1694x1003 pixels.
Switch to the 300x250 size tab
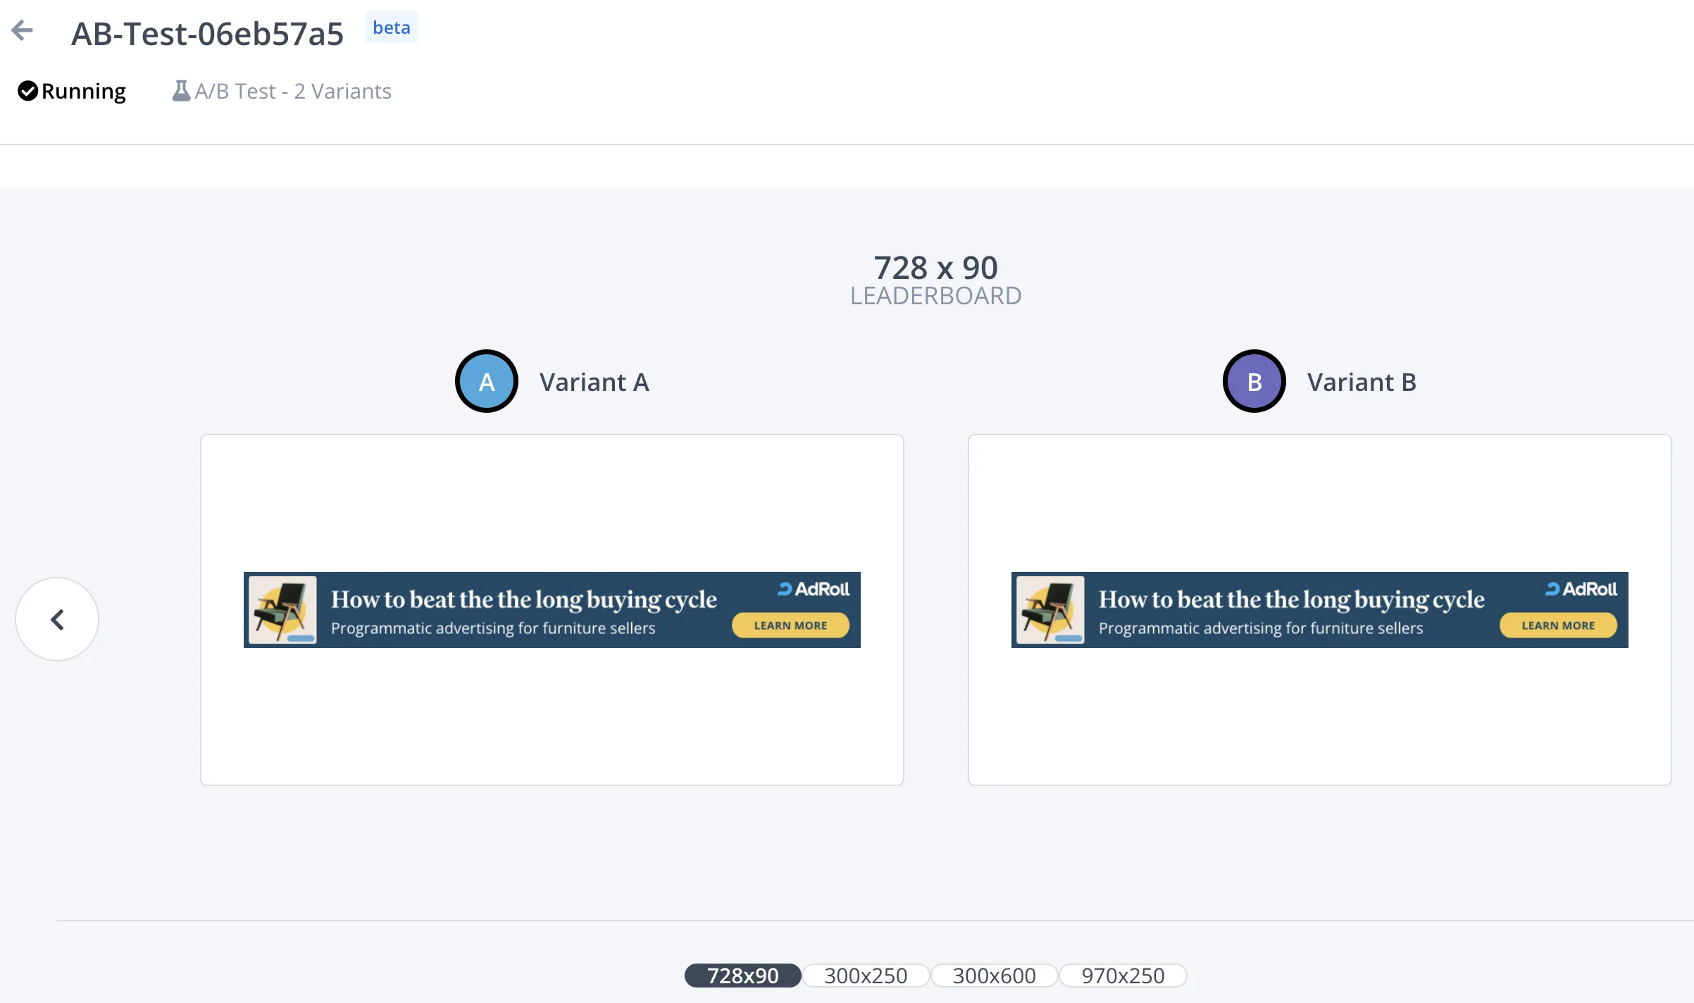point(866,976)
